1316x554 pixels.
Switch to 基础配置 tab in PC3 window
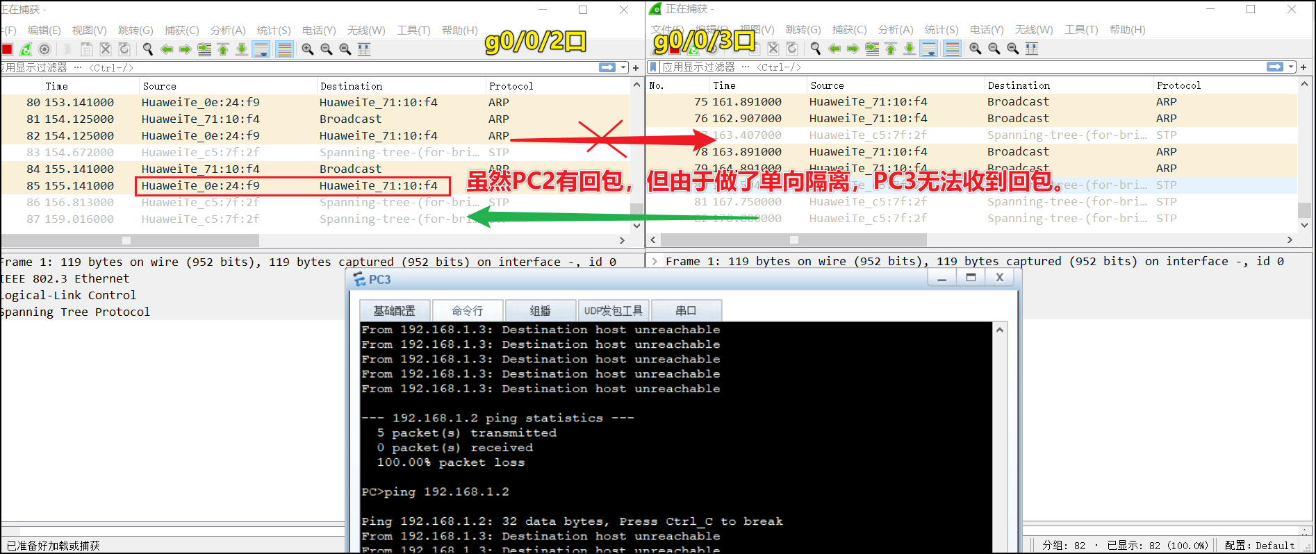point(394,310)
